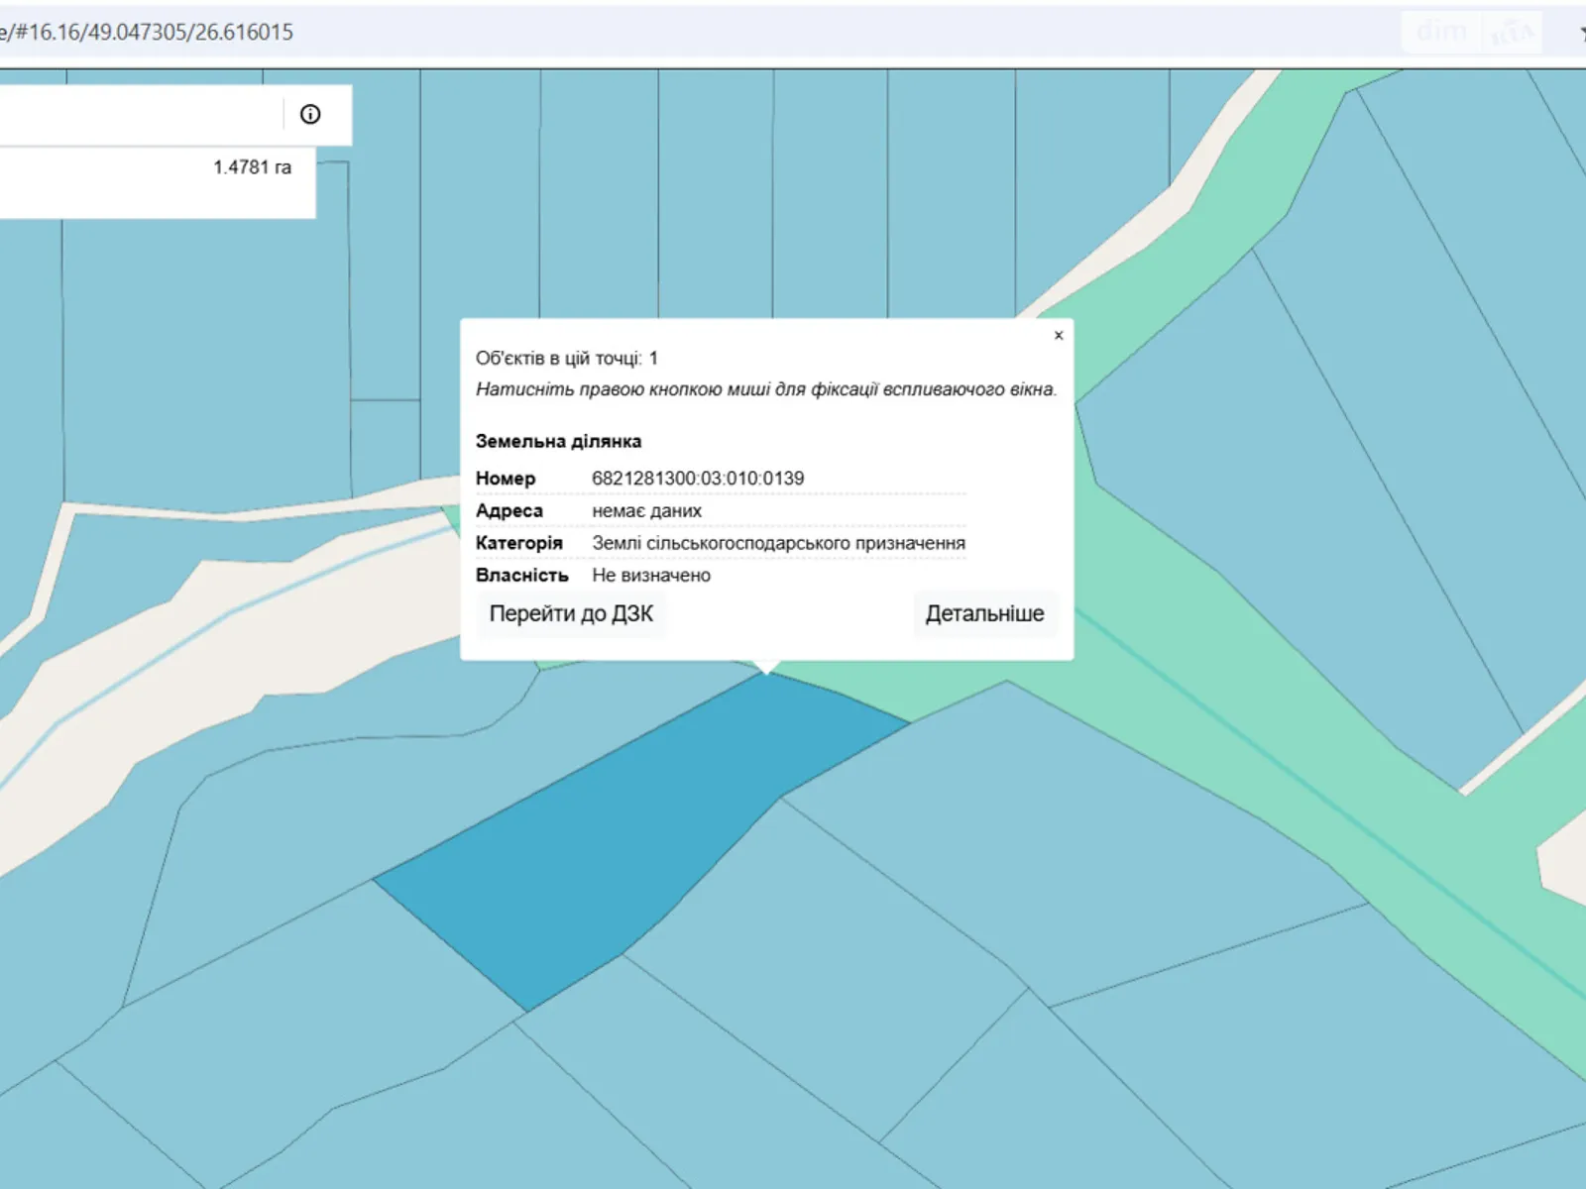Screen dimensions: 1586x1189
Task: Click parcel number 6821281300:03:010:0139
Action: point(698,479)
